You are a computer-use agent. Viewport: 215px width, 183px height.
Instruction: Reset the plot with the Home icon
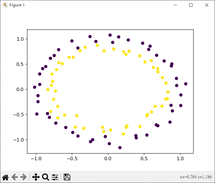pyautogui.click(x=5, y=177)
